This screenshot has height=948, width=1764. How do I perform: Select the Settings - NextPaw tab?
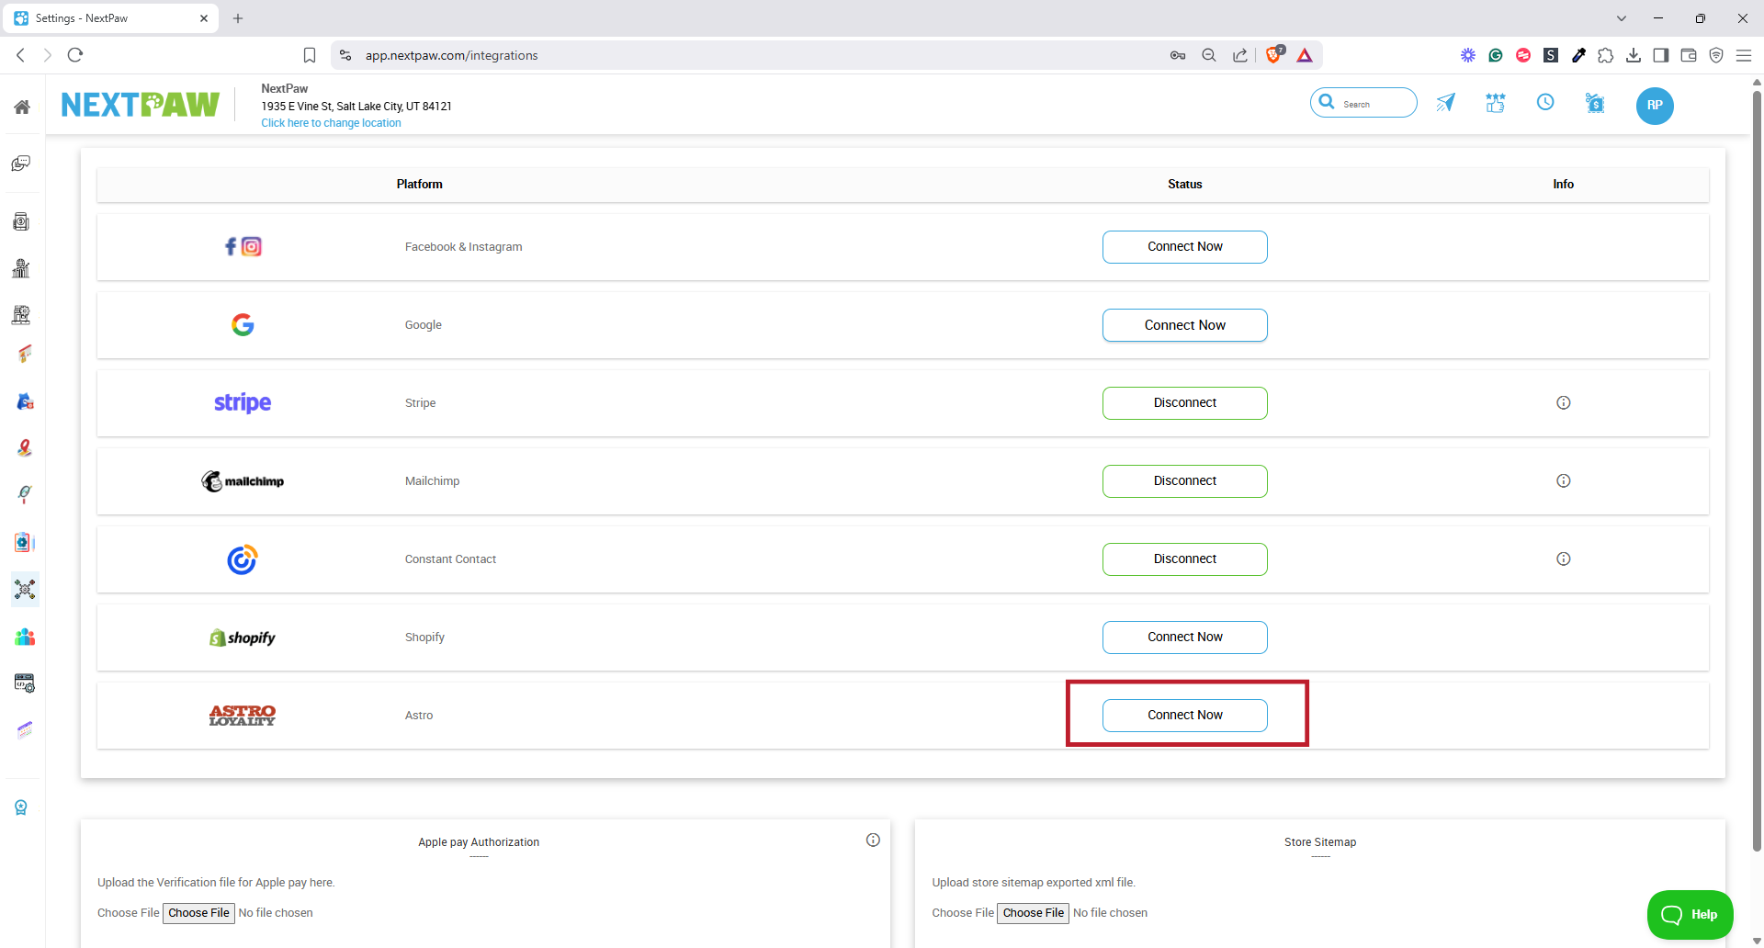(x=111, y=18)
